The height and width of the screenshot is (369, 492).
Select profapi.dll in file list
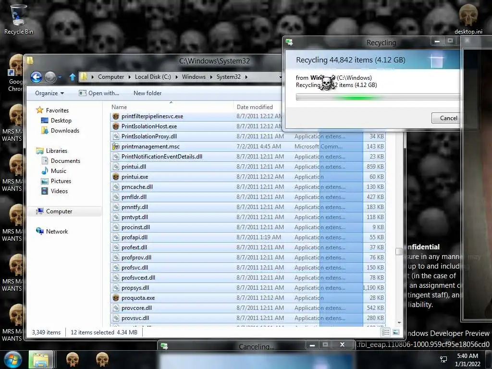point(248,237)
